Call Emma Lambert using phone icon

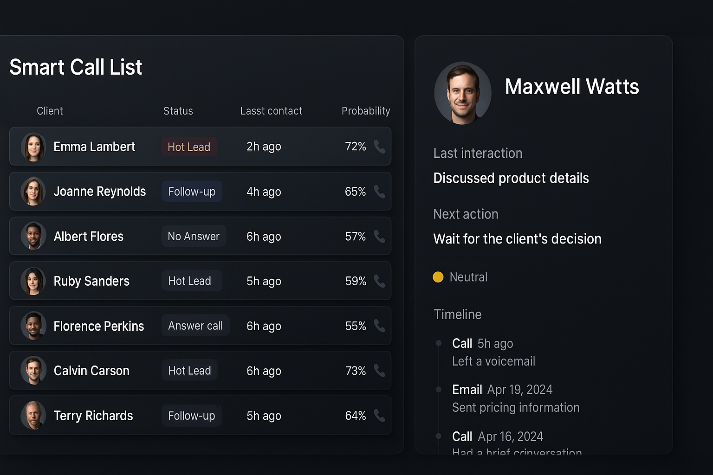379,147
